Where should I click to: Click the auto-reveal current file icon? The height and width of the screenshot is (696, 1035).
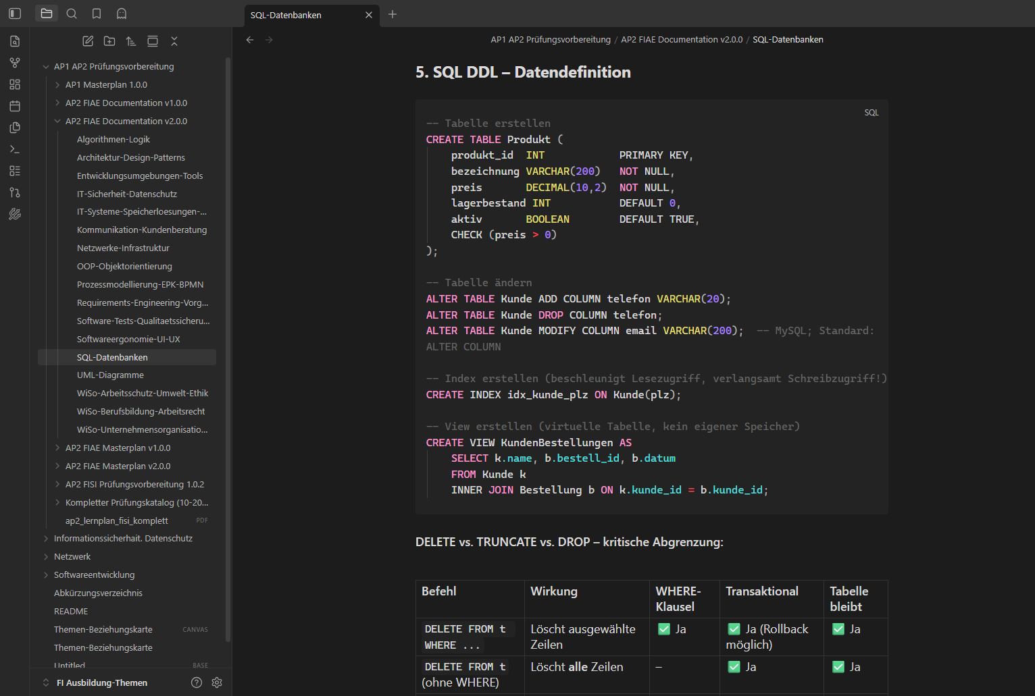coord(153,41)
